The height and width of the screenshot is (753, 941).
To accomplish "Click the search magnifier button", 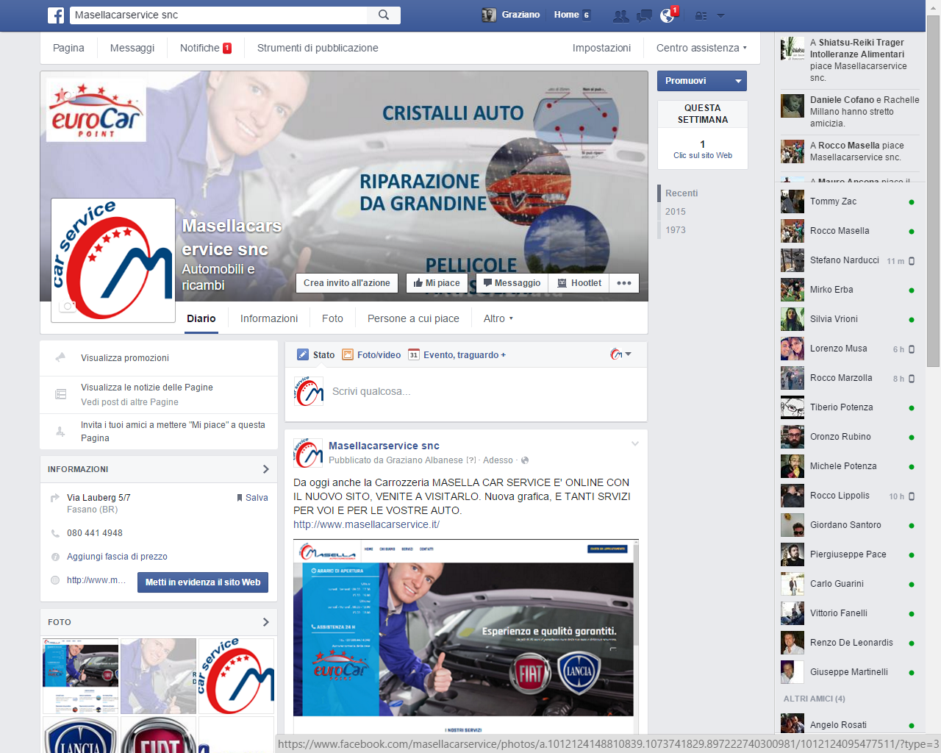I will pos(384,15).
